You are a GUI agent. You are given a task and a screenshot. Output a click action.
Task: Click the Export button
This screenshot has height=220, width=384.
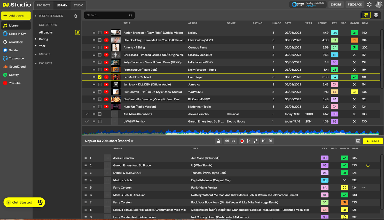point(336,5)
